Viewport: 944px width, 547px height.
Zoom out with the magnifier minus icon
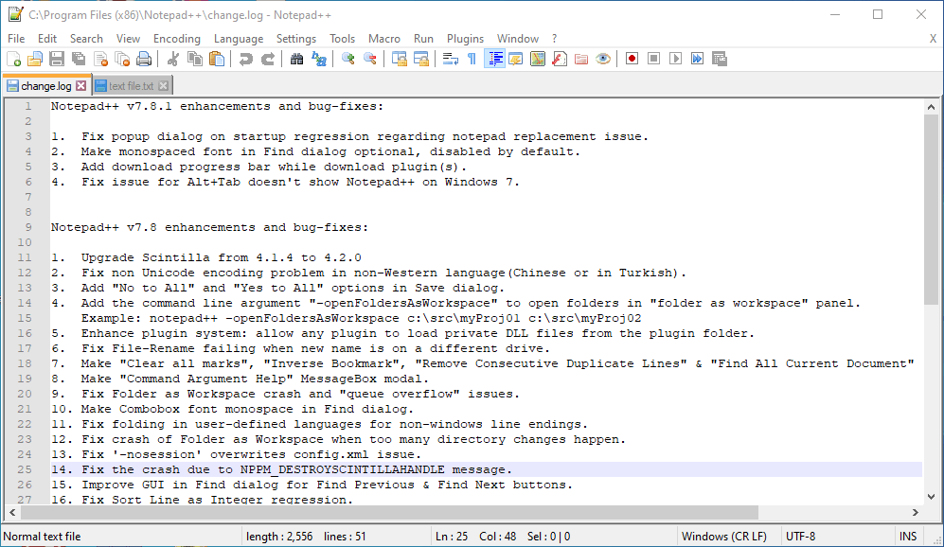pos(369,59)
